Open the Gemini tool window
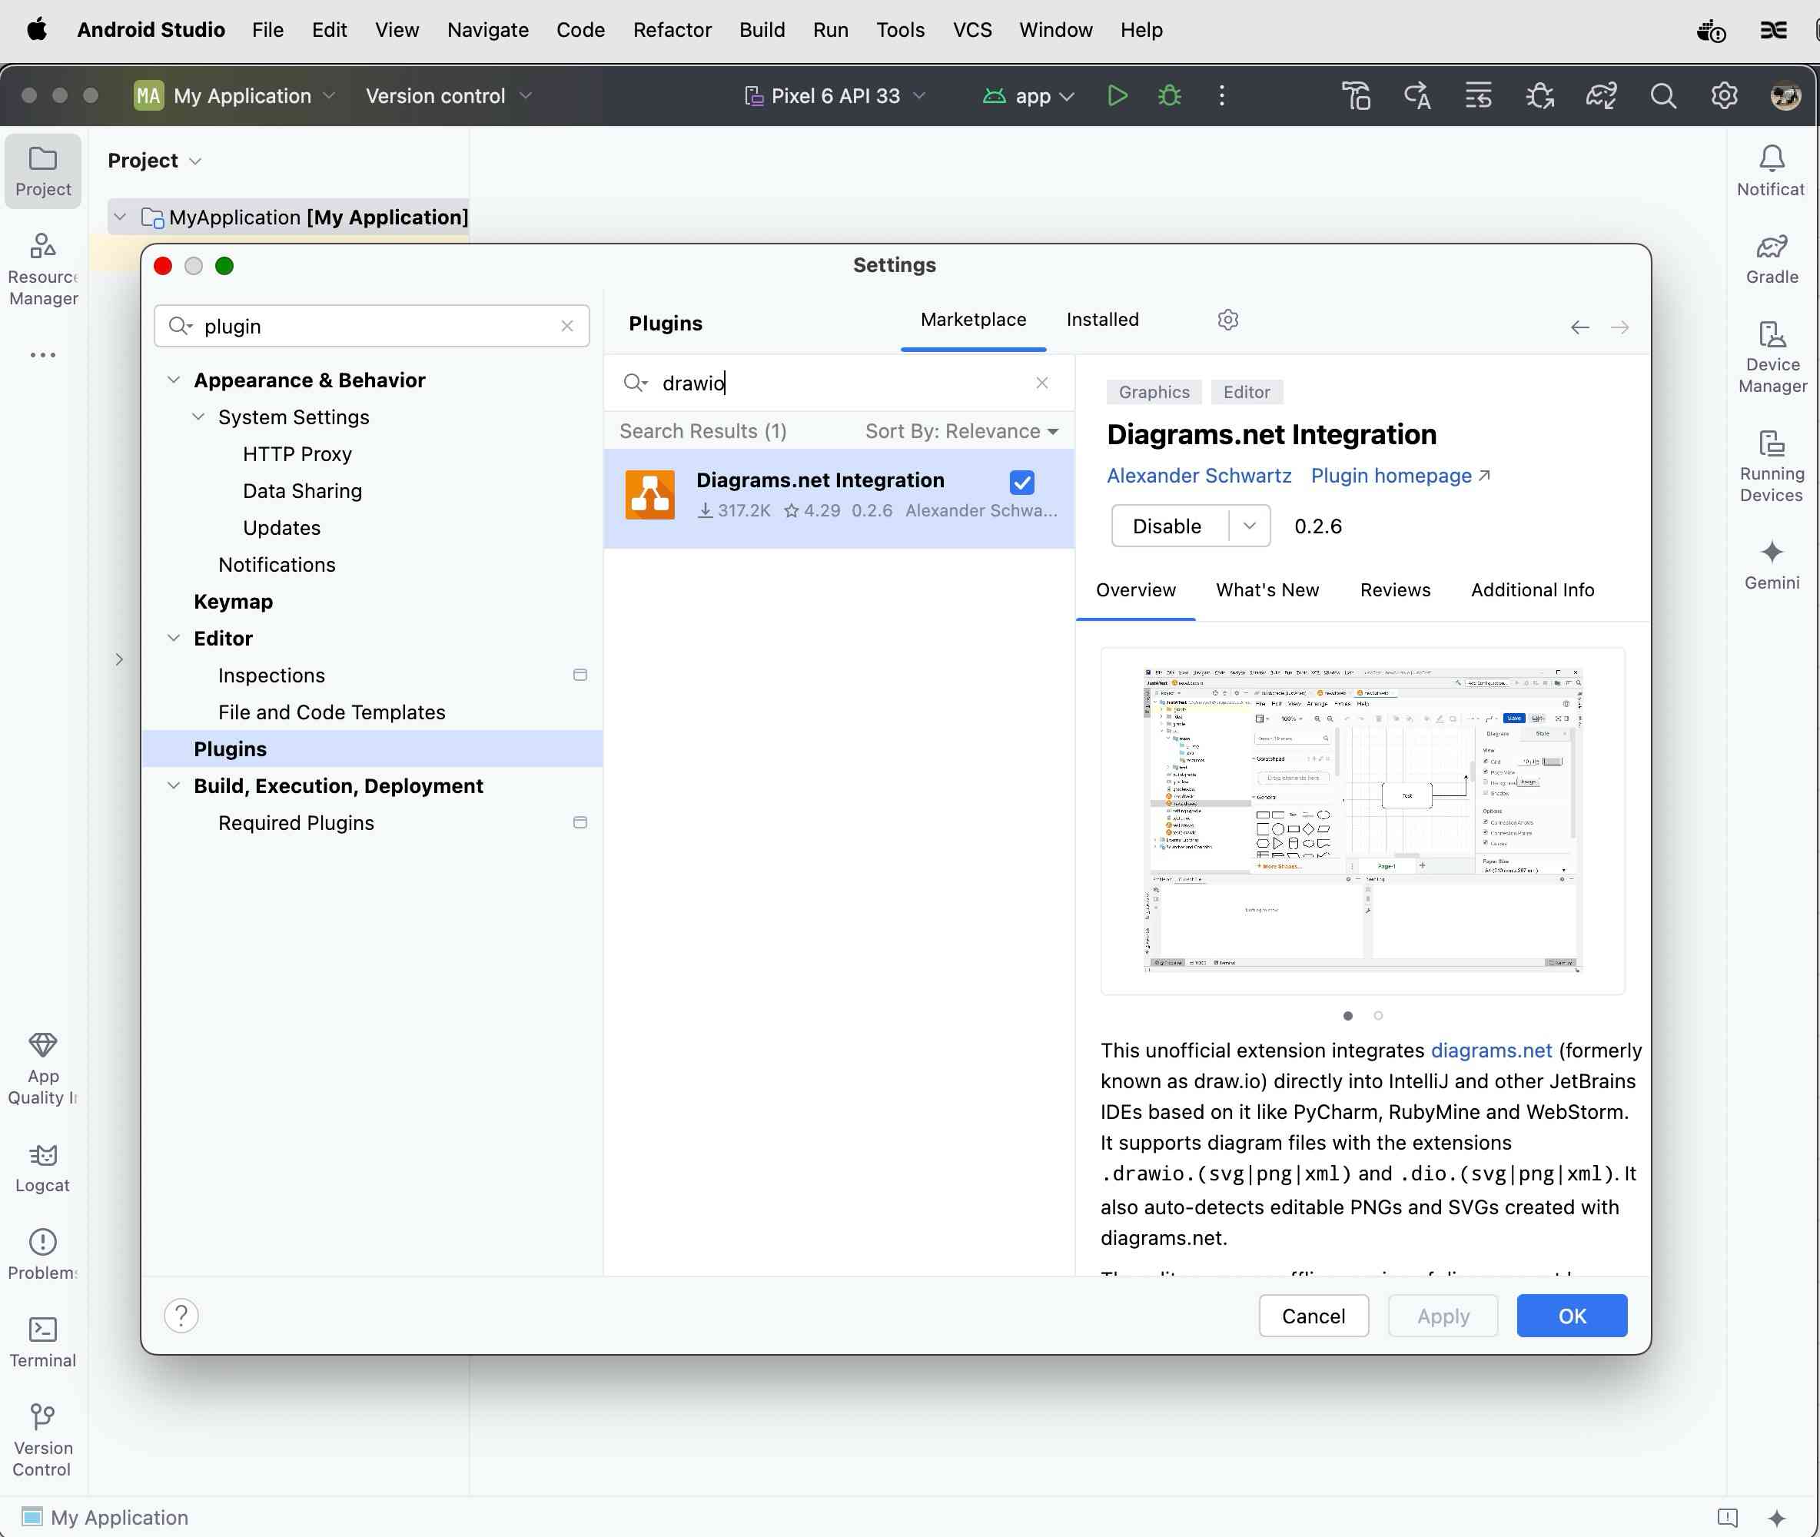The image size is (1820, 1537). (1772, 564)
